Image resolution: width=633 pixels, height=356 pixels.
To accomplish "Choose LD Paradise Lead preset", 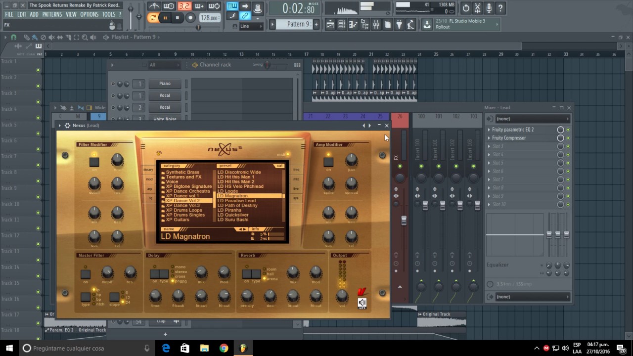I will point(237,201).
